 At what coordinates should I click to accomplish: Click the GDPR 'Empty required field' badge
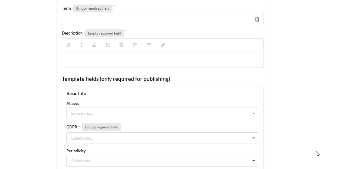[x=102, y=127]
